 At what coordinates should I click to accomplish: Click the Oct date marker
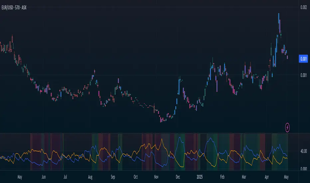[135, 177]
